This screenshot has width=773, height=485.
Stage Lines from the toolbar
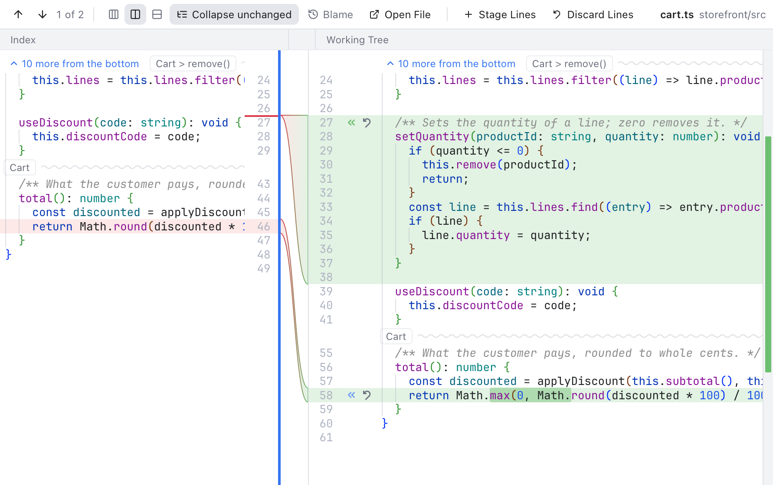click(x=500, y=15)
